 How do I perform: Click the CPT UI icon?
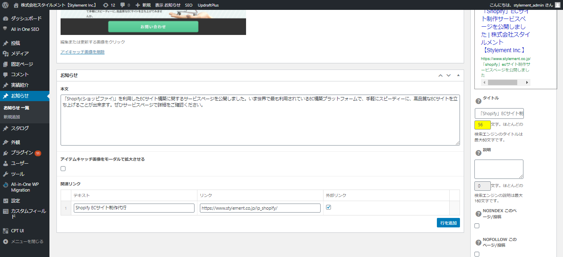coord(5,231)
